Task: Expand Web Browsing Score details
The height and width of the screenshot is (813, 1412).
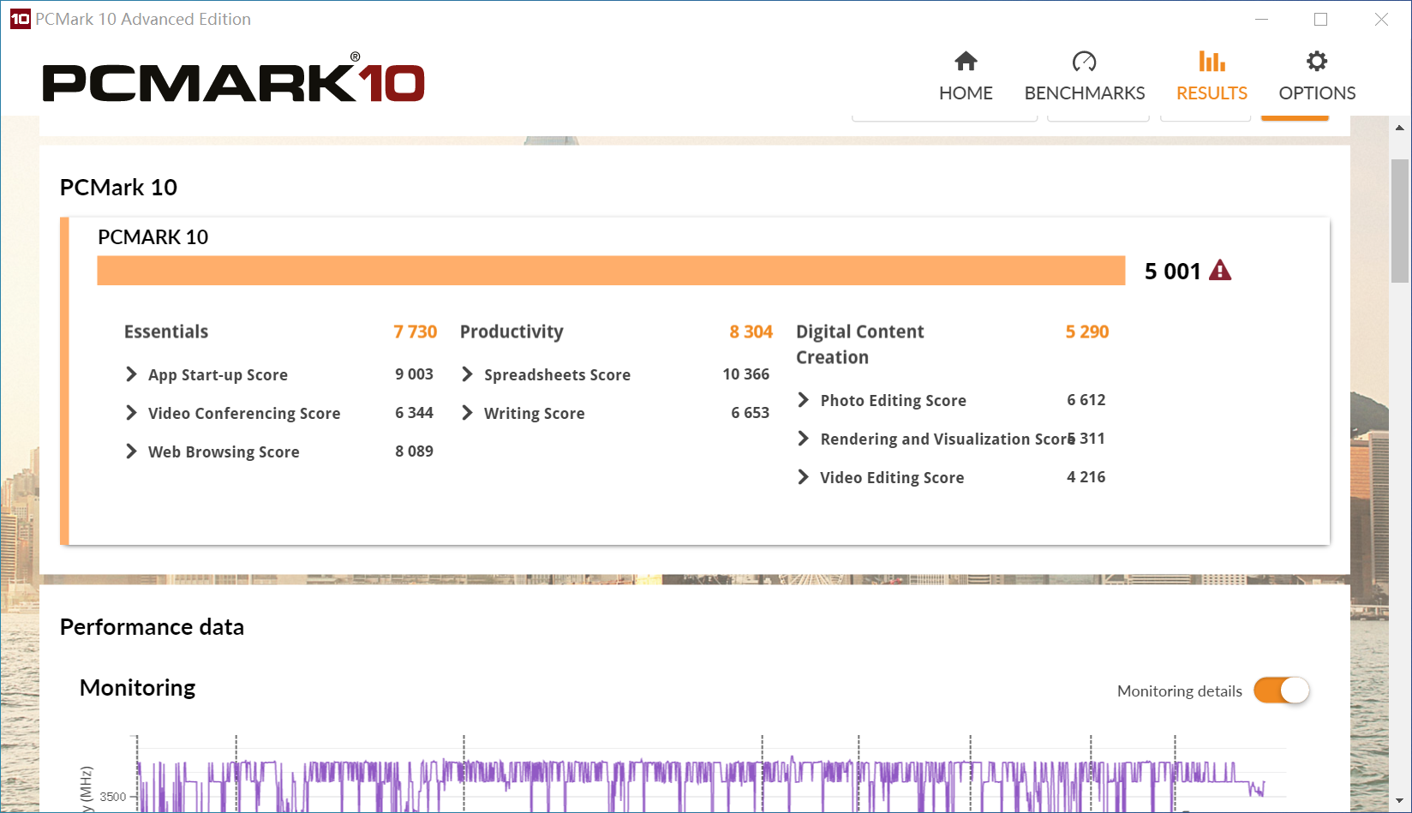Action: 131,451
